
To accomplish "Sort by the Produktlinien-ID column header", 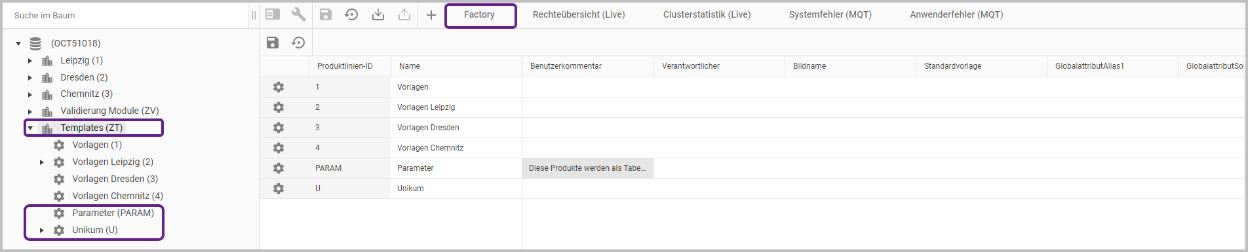I will pyautogui.click(x=345, y=66).
